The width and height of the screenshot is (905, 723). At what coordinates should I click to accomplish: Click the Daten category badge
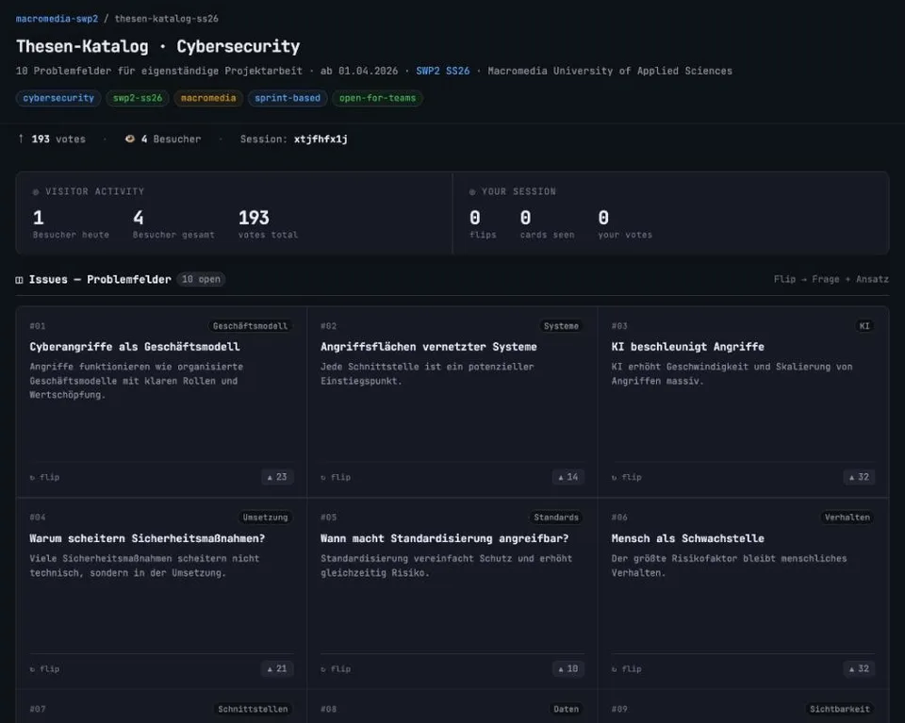point(566,709)
